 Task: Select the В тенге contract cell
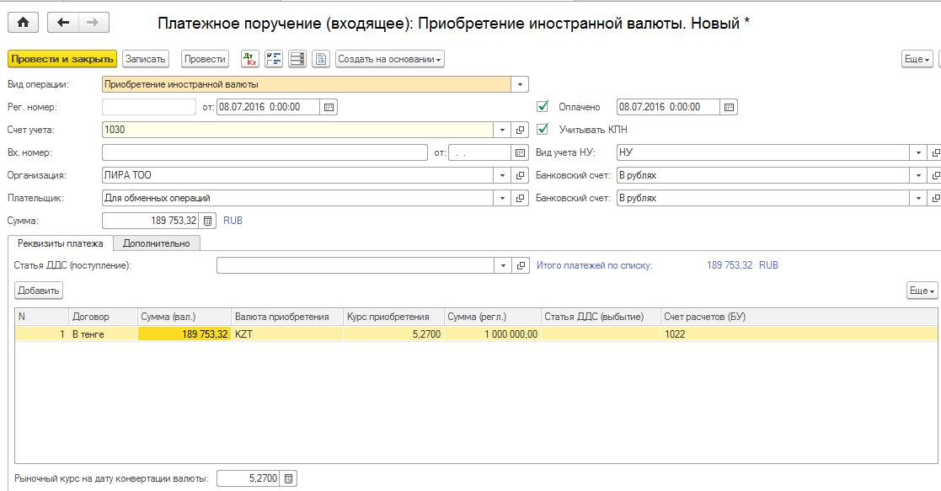coord(104,334)
